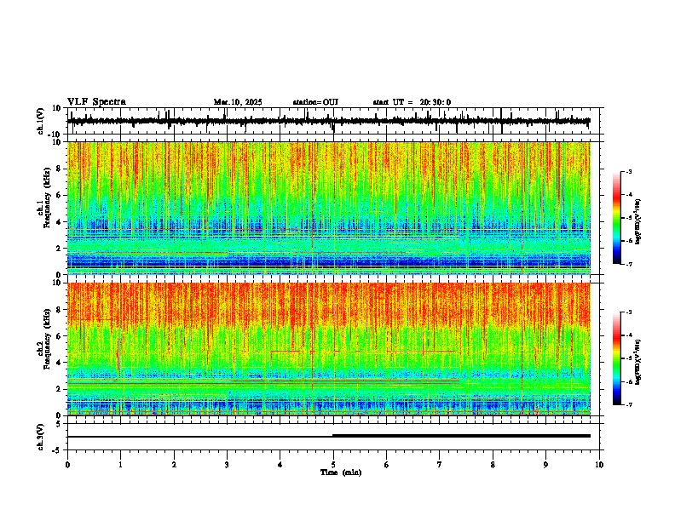Click the ch.2 Frequency (kHz) axis label
675x521 pixels.
[x=44, y=339]
